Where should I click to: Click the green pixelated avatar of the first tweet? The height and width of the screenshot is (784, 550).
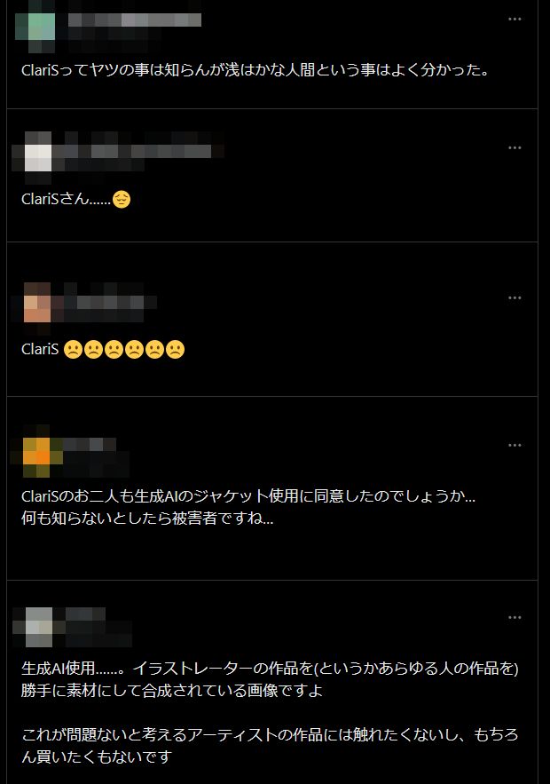tap(35, 27)
